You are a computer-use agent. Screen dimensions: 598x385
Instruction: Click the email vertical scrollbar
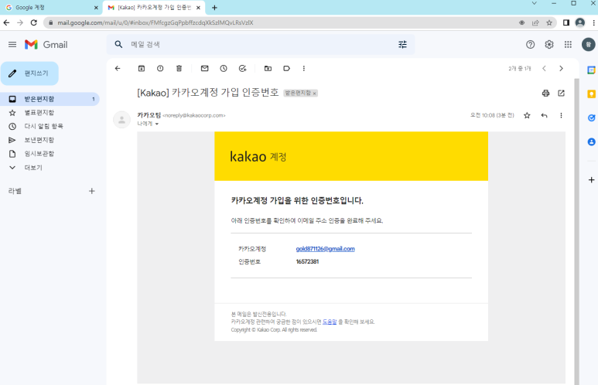pyautogui.click(x=576, y=232)
